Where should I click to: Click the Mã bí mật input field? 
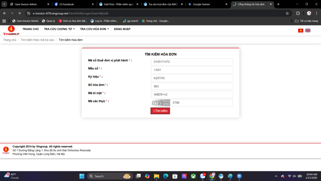tap(192, 95)
